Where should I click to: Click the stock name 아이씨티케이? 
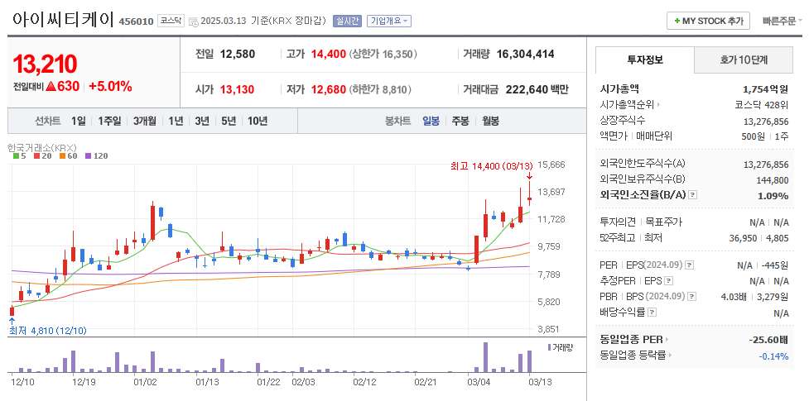coord(62,19)
